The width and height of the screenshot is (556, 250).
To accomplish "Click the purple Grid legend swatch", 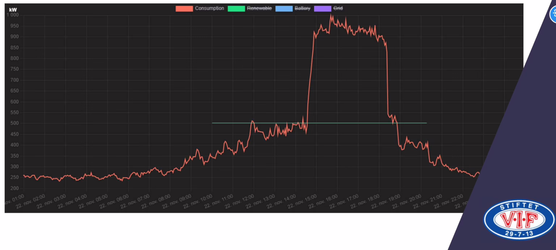I will (x=322, y=9).
